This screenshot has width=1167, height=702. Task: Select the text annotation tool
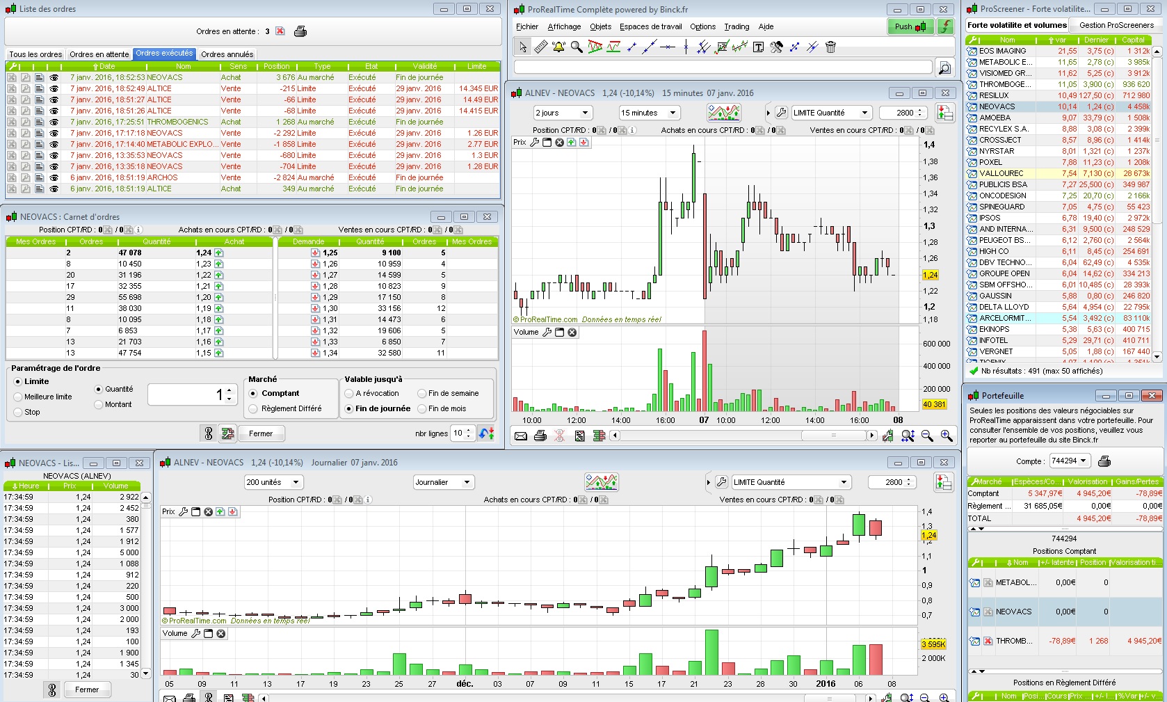[758, 47]
